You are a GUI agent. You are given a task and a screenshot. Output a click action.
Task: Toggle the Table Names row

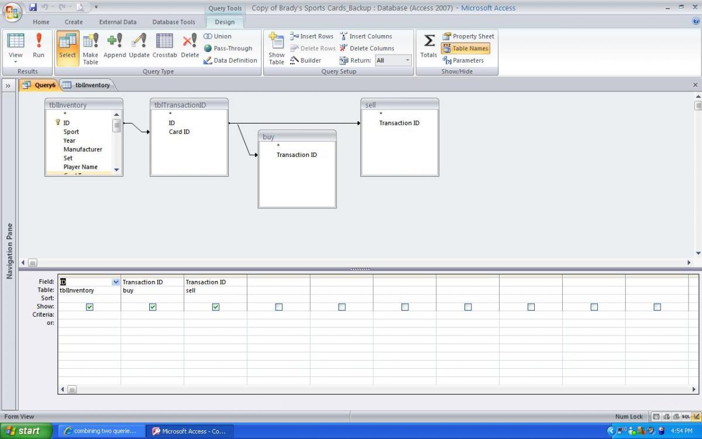466,49
